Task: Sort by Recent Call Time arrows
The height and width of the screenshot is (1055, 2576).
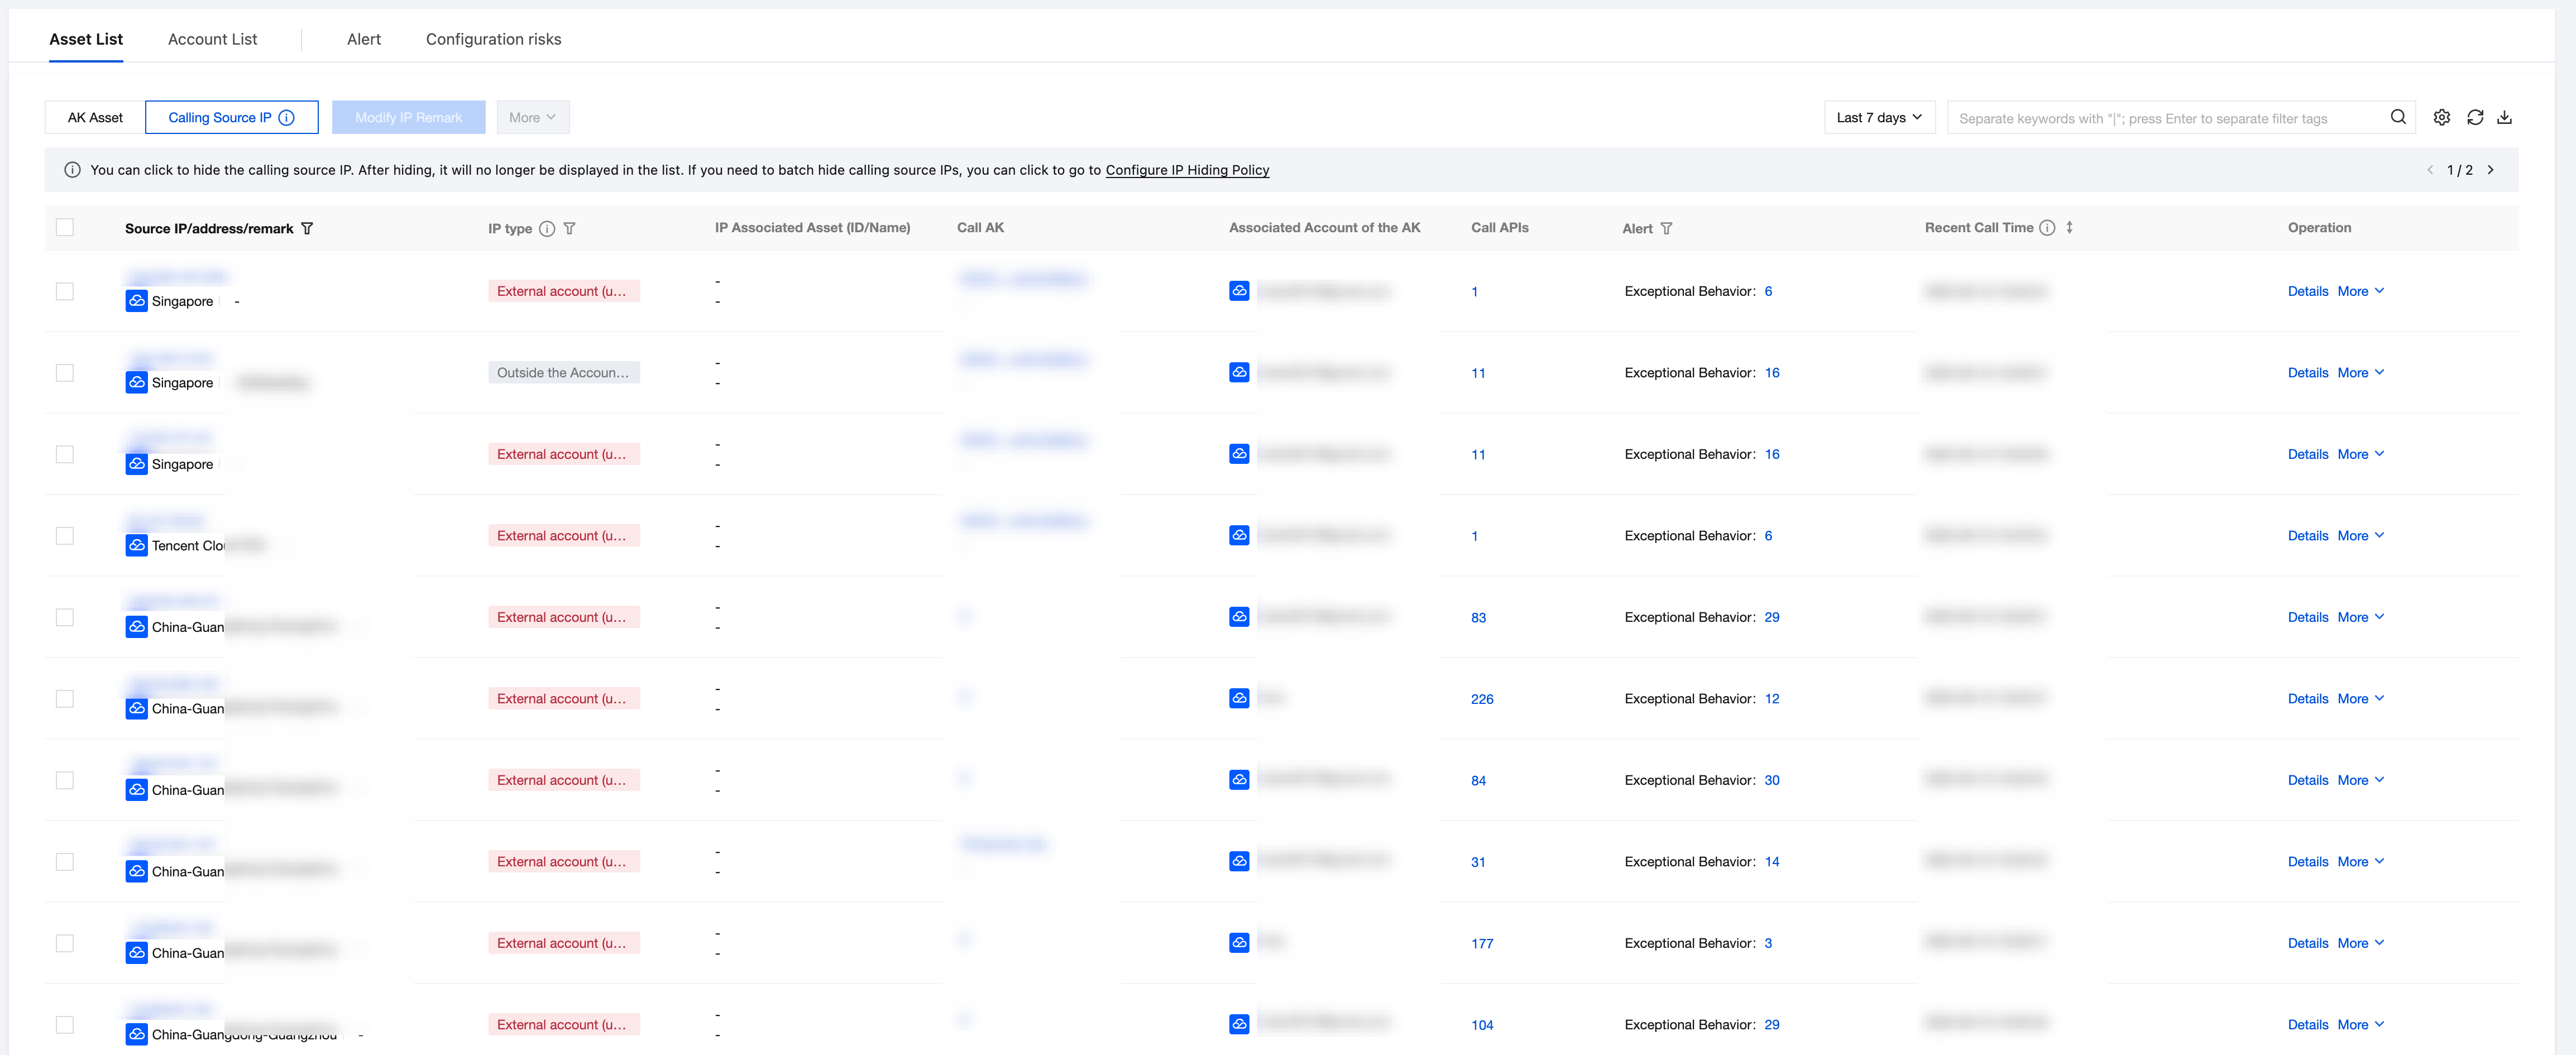Action: point(2069,227)
